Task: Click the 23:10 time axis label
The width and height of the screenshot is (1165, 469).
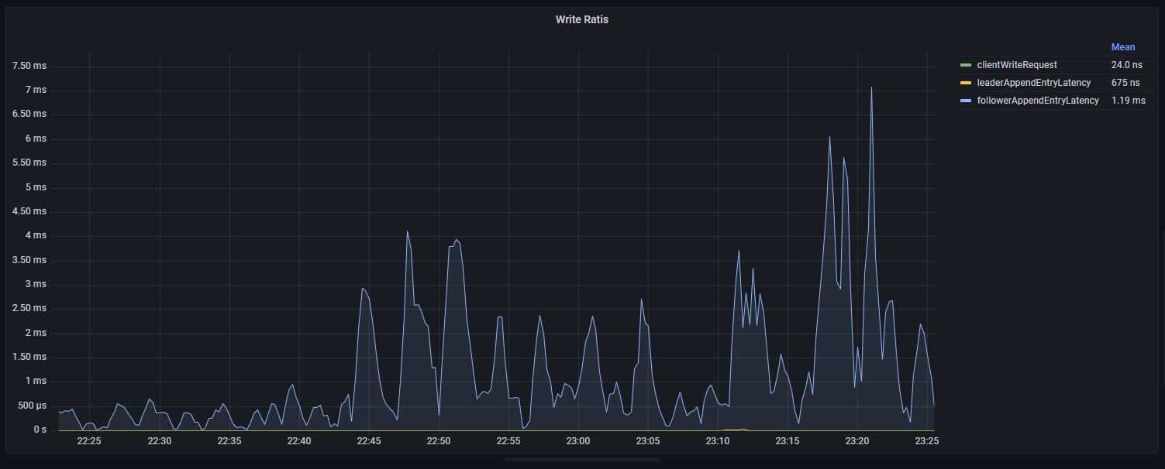Action: pyautogui.click(x=717, y=441)
